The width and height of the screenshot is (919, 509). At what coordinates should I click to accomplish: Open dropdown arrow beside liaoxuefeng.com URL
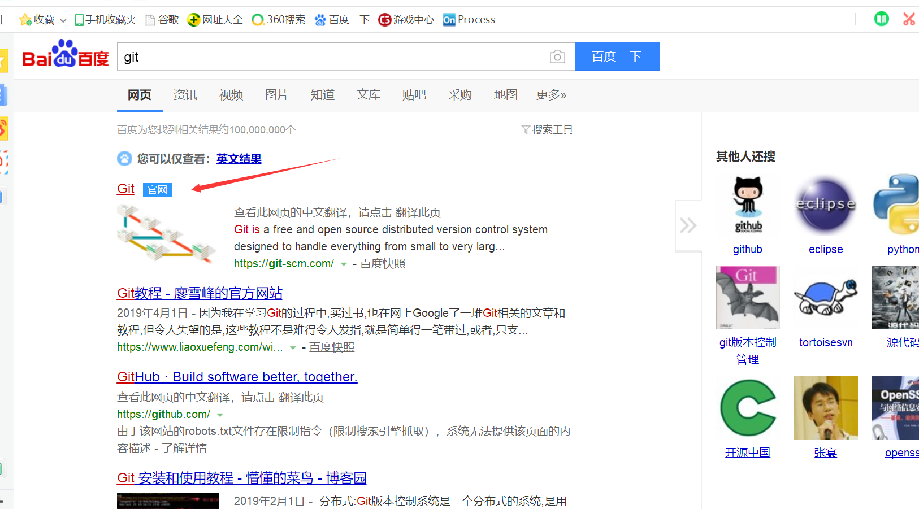(x=293, y=348)
